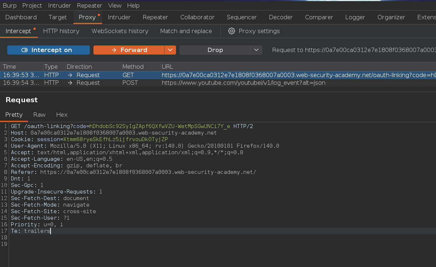Open the Logger tab
436x267 pixels.
[355, 17]
